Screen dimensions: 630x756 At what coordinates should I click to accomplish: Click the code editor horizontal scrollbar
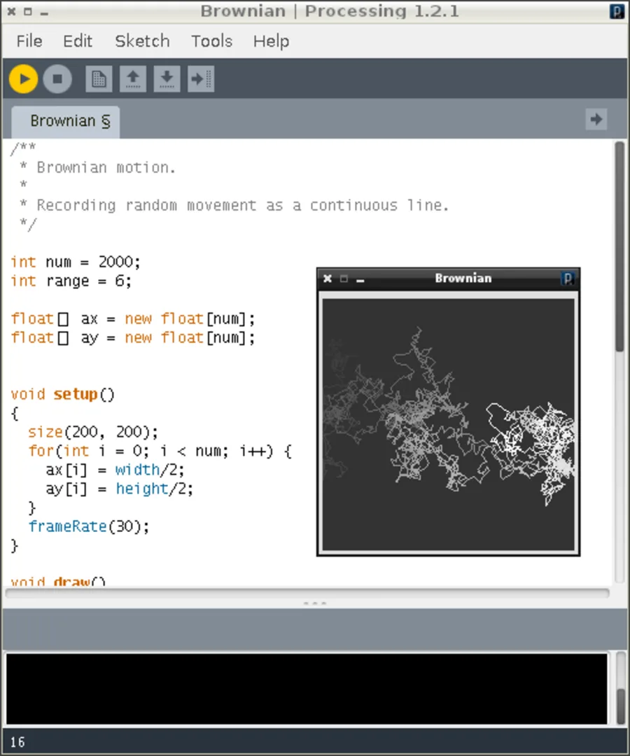coord(307,593)
